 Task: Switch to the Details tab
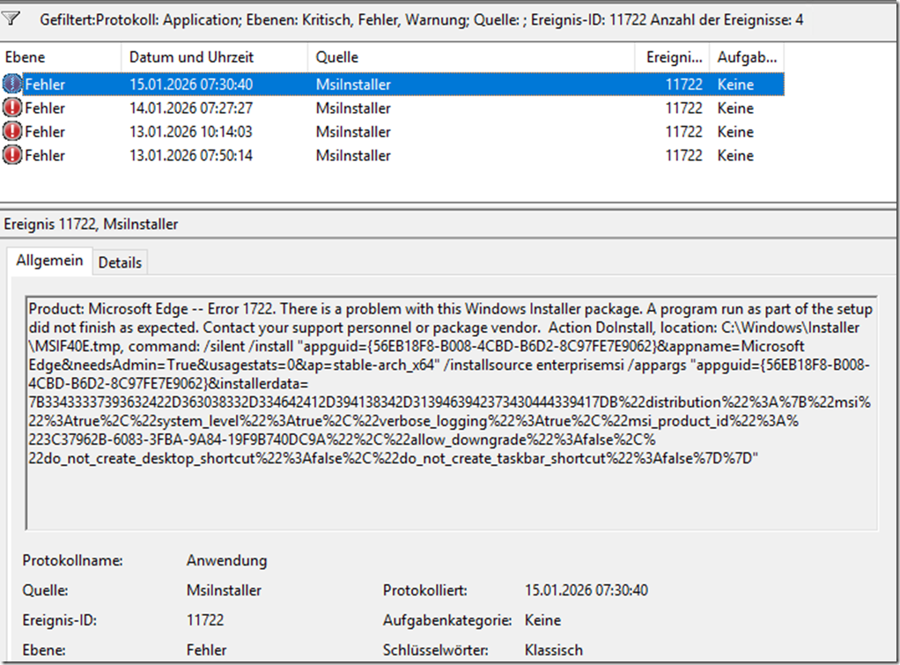119,262
